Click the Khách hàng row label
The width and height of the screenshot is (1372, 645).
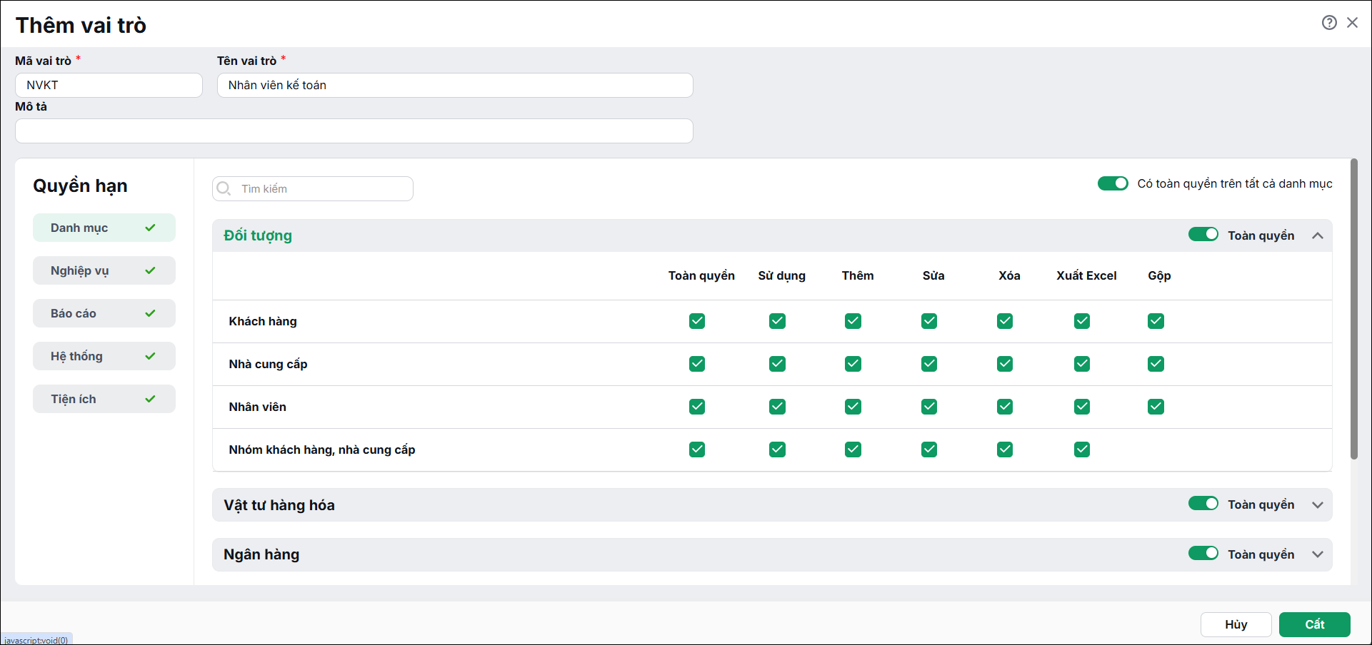point(263,321)
